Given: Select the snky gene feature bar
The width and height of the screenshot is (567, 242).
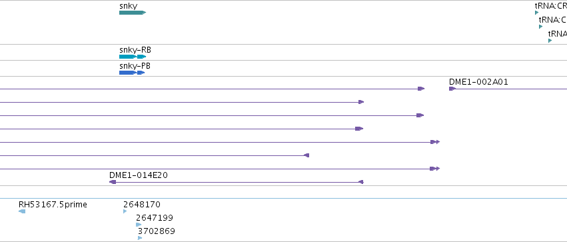Looking at the screenshot, I should (x=133, y=13).
